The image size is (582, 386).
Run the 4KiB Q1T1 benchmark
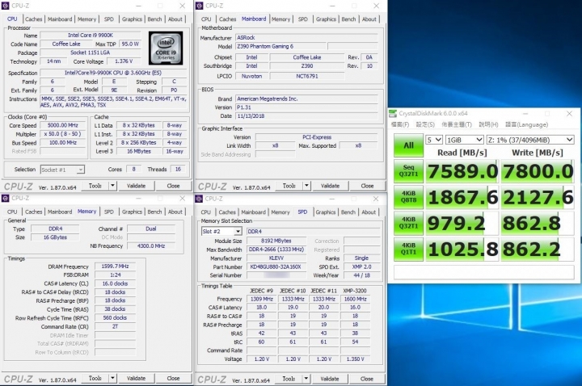click(x=408, y=249)
